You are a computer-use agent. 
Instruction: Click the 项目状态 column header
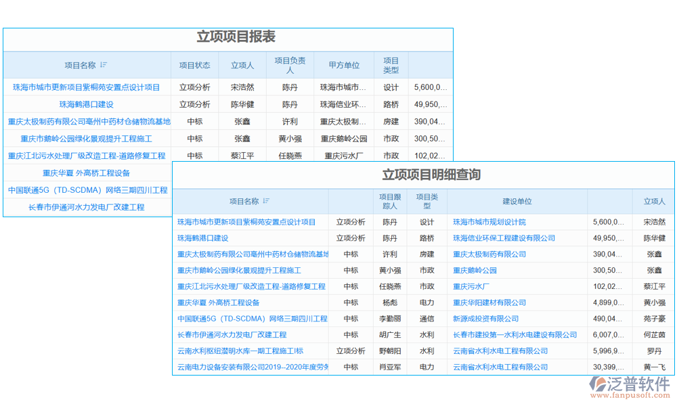click(x=195, y=65)
